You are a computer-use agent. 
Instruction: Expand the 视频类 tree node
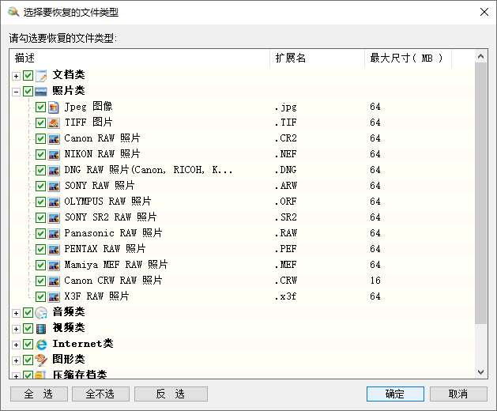[x=16, y=329]
